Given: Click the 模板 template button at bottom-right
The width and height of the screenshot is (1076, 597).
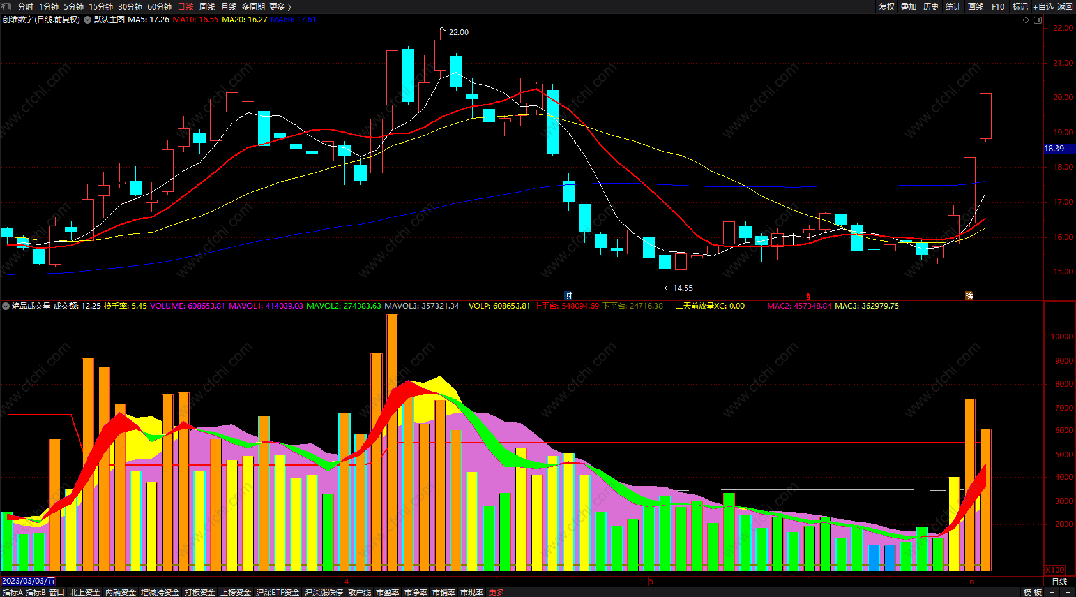Looking at the screenshot, I should coord(1033,592).
